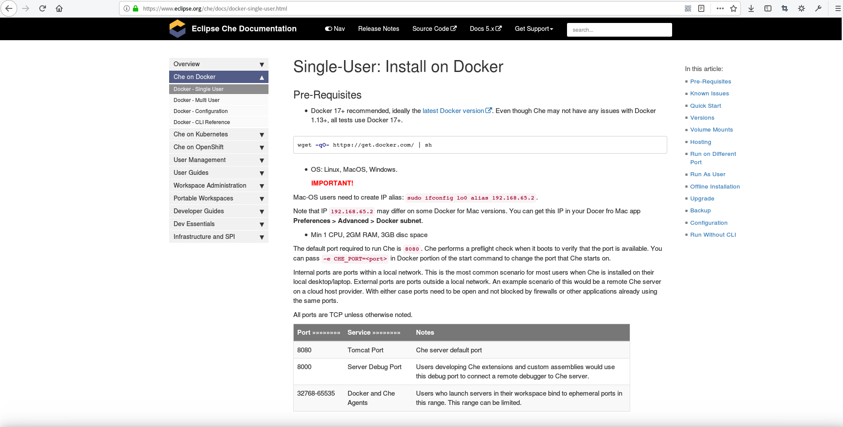
Task: Open the Get Support dropdown
Action: [534, 29]
